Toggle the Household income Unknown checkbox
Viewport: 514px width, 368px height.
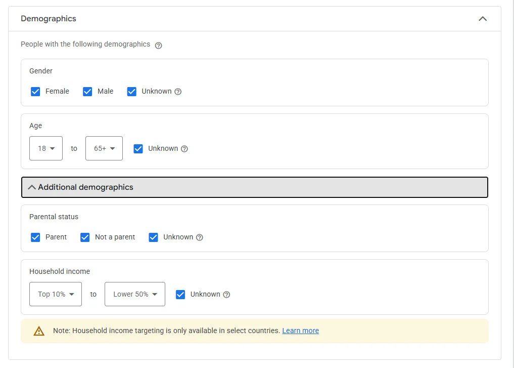[180, 295]
